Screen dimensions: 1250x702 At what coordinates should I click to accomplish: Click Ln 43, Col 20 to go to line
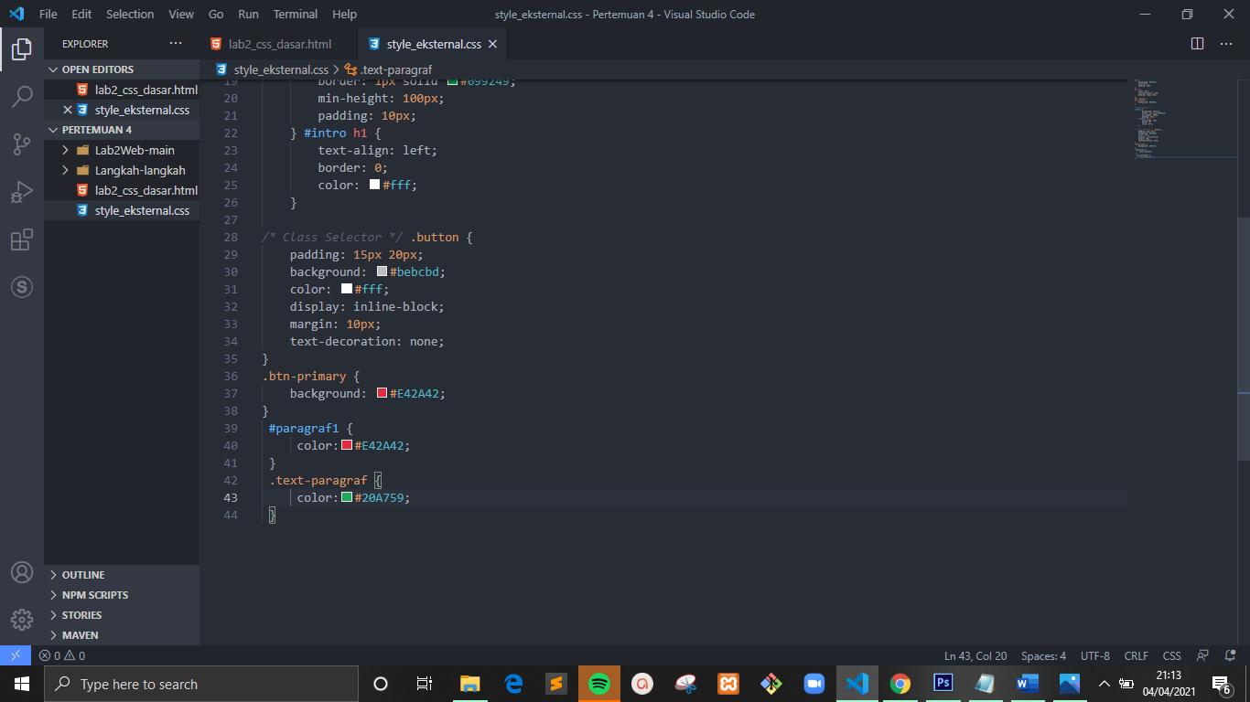(975, 655)
